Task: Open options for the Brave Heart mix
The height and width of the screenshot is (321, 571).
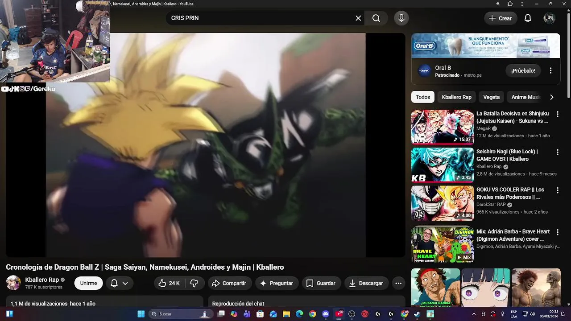Action: [557, 232]
